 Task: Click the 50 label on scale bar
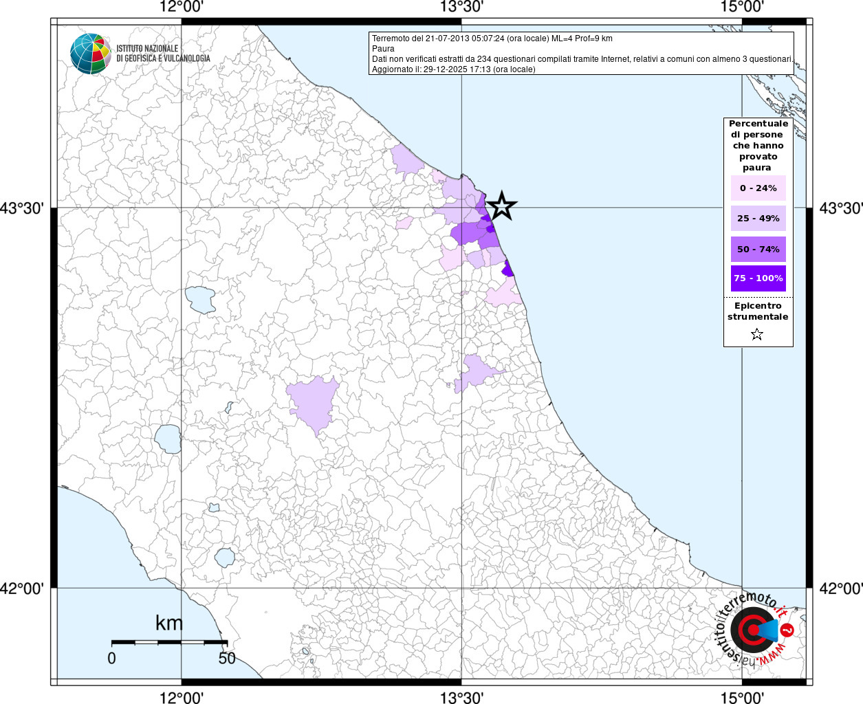click(x=227, y=659)
